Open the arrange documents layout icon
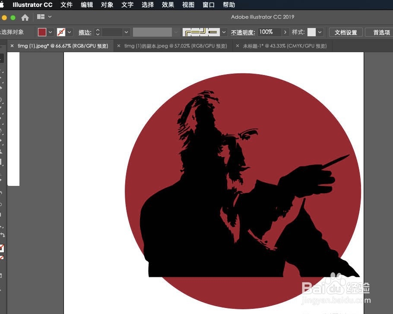Image resolution: width=393 pixels, height=314 pixels. 41,17
